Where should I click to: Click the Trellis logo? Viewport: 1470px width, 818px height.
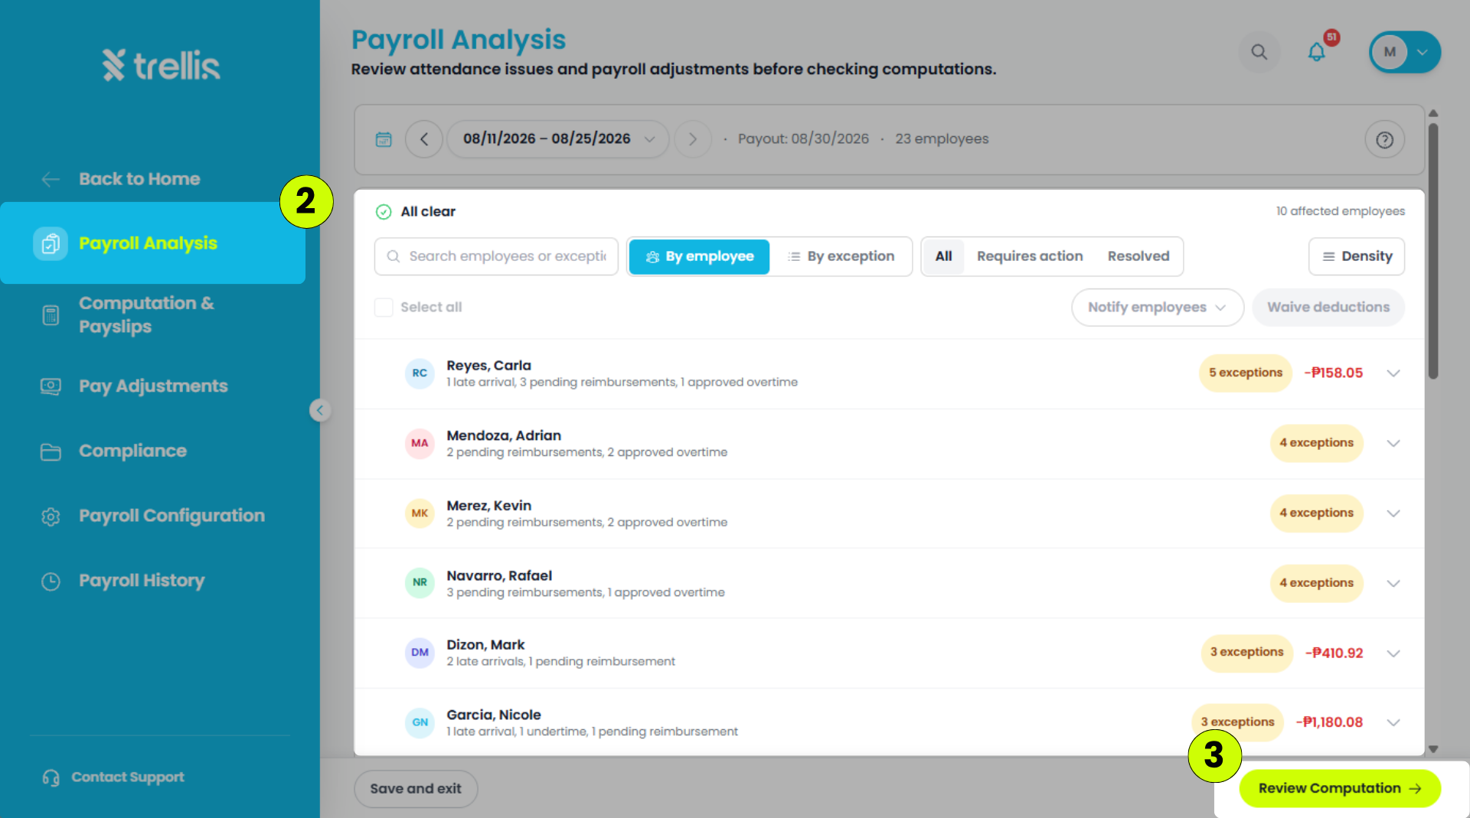pyautogui.click(x=161, y=65)
